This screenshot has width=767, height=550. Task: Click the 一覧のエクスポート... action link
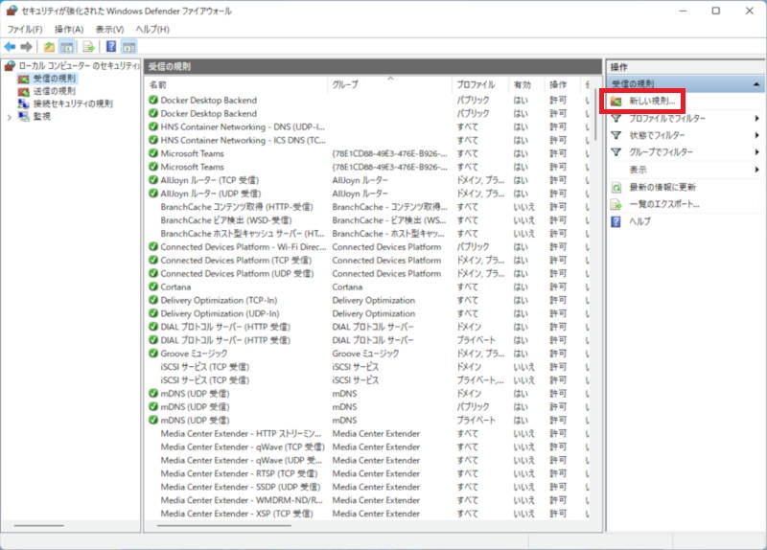pos(663,204)
